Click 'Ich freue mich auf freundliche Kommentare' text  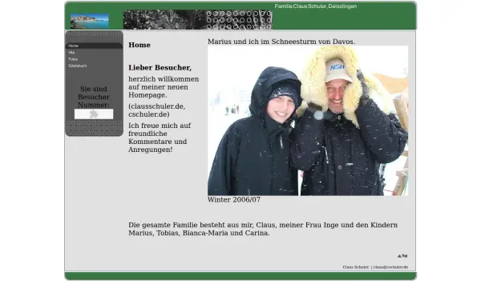(160, 138)
